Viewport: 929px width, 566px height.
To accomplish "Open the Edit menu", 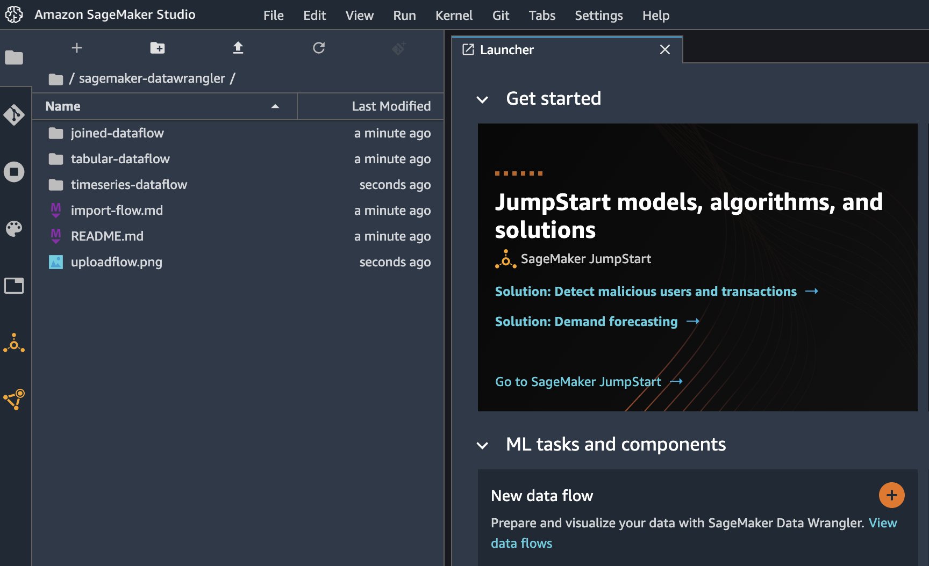I will pyautogui.click(x=315, y=16).
